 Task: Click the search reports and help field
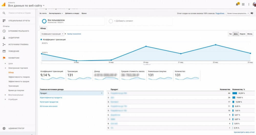pos(20,13)
